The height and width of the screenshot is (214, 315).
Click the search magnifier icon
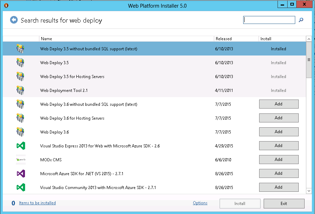tap(301, 20)
